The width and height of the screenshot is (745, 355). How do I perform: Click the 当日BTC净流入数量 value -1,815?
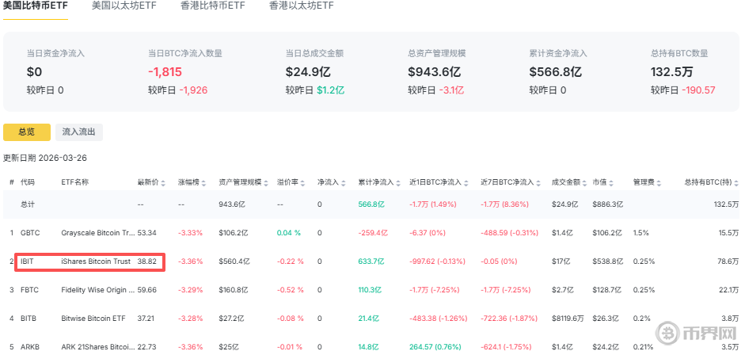tap(165, 72)
